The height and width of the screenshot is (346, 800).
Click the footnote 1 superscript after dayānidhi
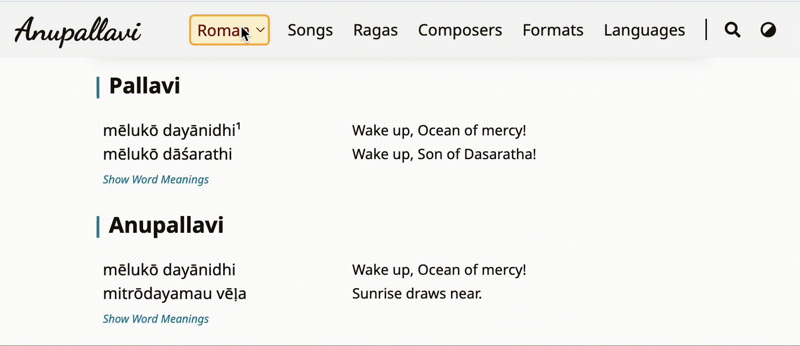click(x=238, y=126)
